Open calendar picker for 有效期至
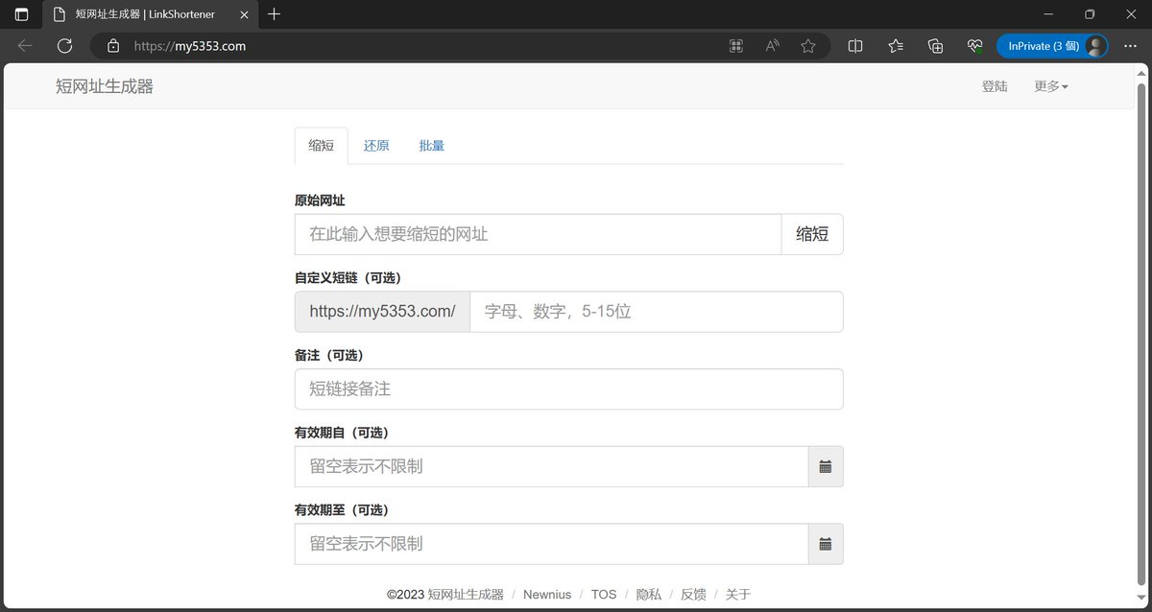1152x612 pixels. (x=826, y=544)
